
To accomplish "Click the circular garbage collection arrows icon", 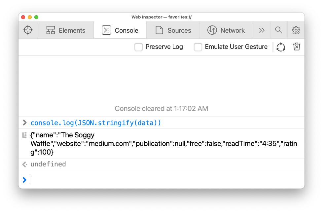I will [280, 47].
